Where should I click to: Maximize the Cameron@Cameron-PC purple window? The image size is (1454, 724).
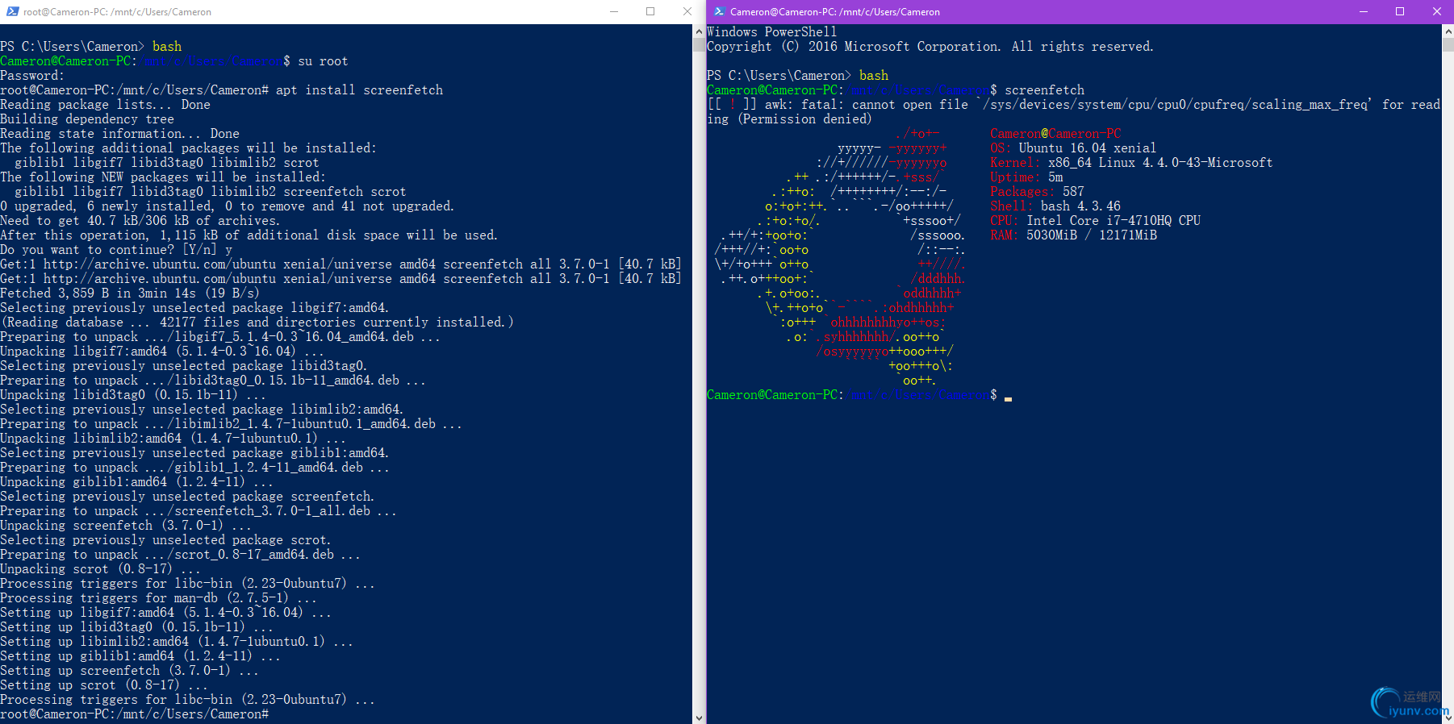pos(1400,11)
